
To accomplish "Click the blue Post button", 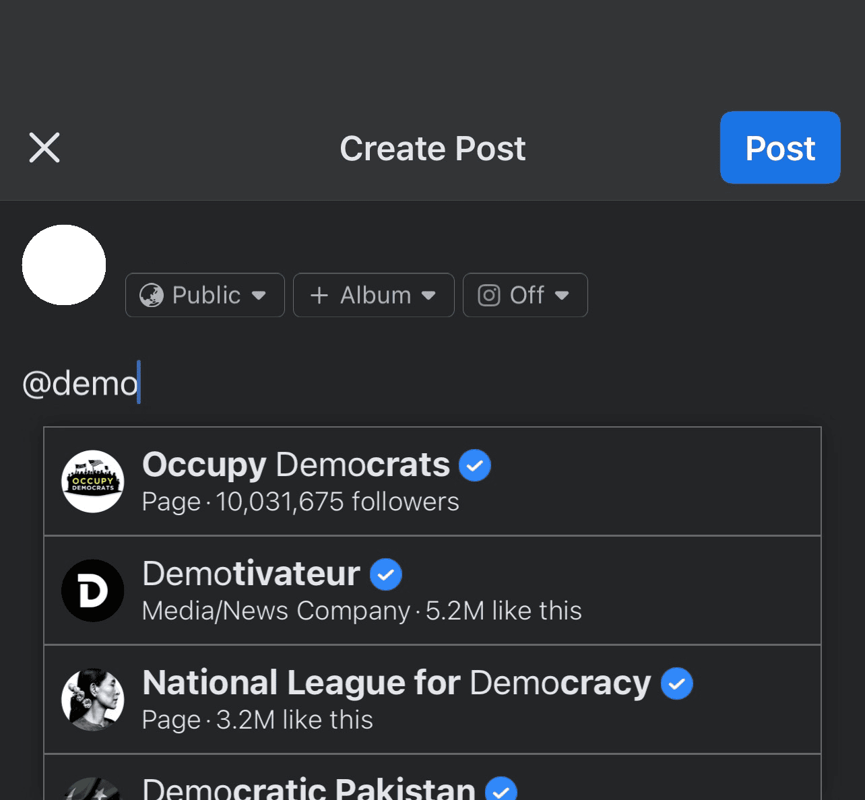I will [x=779, y=147].
